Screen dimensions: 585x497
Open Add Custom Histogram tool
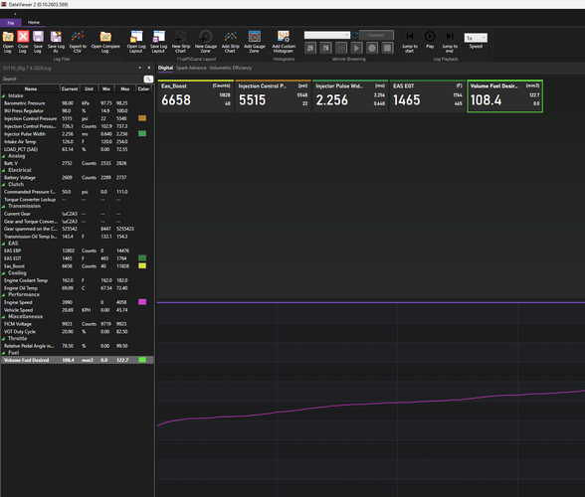[284, 42]
